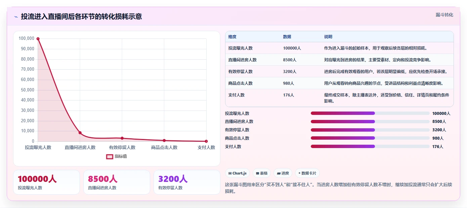Viewport: 467px width, 208px height.
Task: Click the 投流曝光人数 x-axis label
Action: (38, 147)
